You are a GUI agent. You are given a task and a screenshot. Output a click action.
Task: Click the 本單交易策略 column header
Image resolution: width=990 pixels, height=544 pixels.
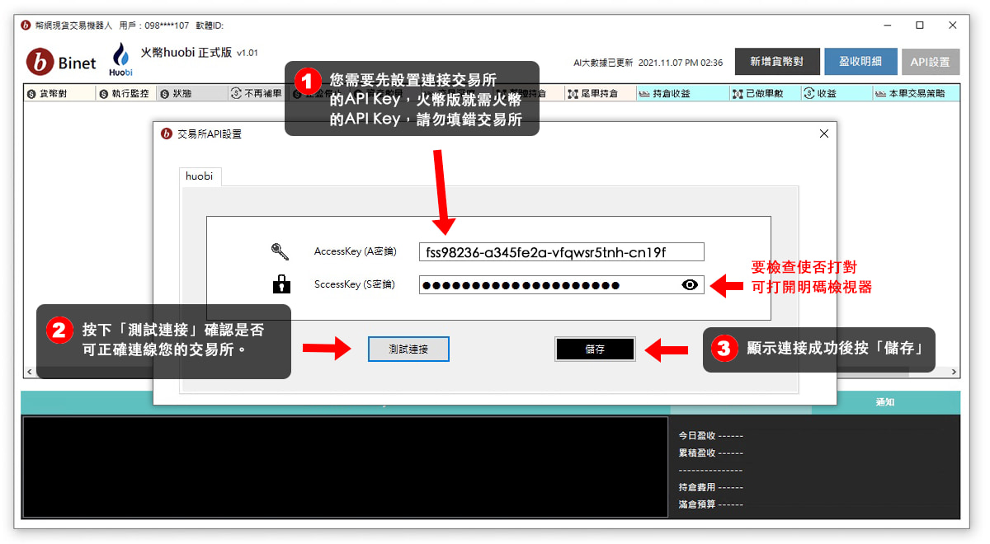(916, 94)
